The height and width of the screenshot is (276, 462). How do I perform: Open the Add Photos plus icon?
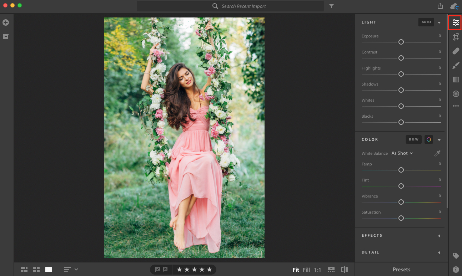point(6,22)
